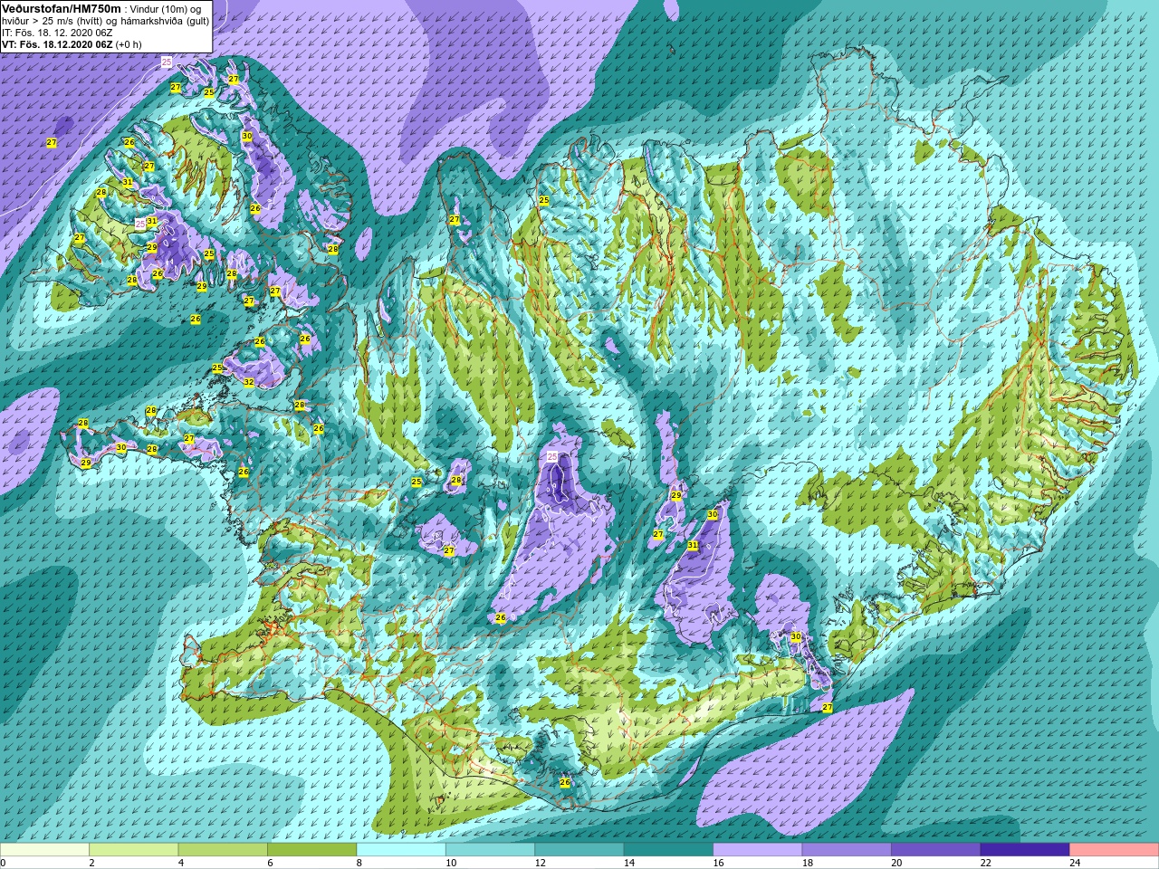Click yellow 27 gust label over western ocean
The height and width of the screenshot is (869, 1159).
tap(52, 143)
